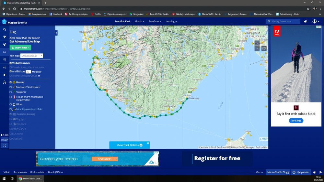The image size is (324, 182).
Task: Click the Apple app store icon
Action: click(315, 172)
